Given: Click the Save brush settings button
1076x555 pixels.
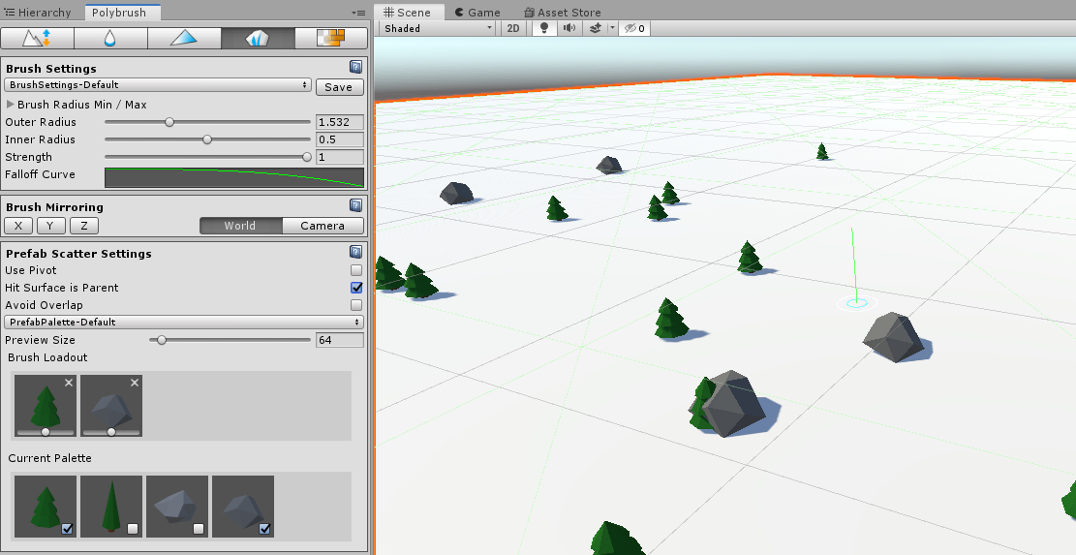Looking at the screenshot, I should click(339, 87).
